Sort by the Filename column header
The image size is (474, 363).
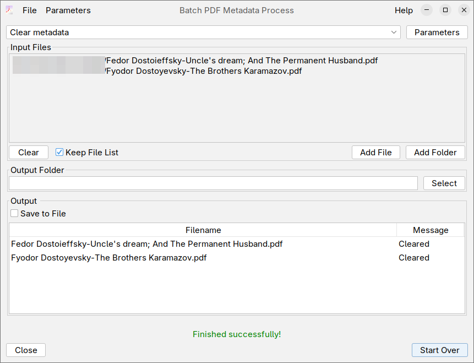point(203,230)
